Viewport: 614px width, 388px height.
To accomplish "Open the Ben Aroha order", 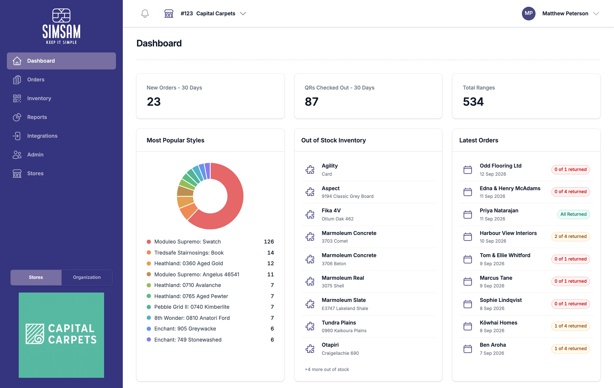I will [526, 349].
